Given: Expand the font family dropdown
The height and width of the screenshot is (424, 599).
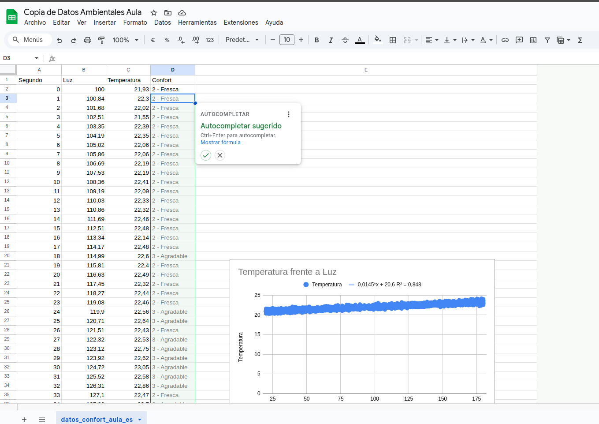Looking at the screenshot, I should 242,40.
